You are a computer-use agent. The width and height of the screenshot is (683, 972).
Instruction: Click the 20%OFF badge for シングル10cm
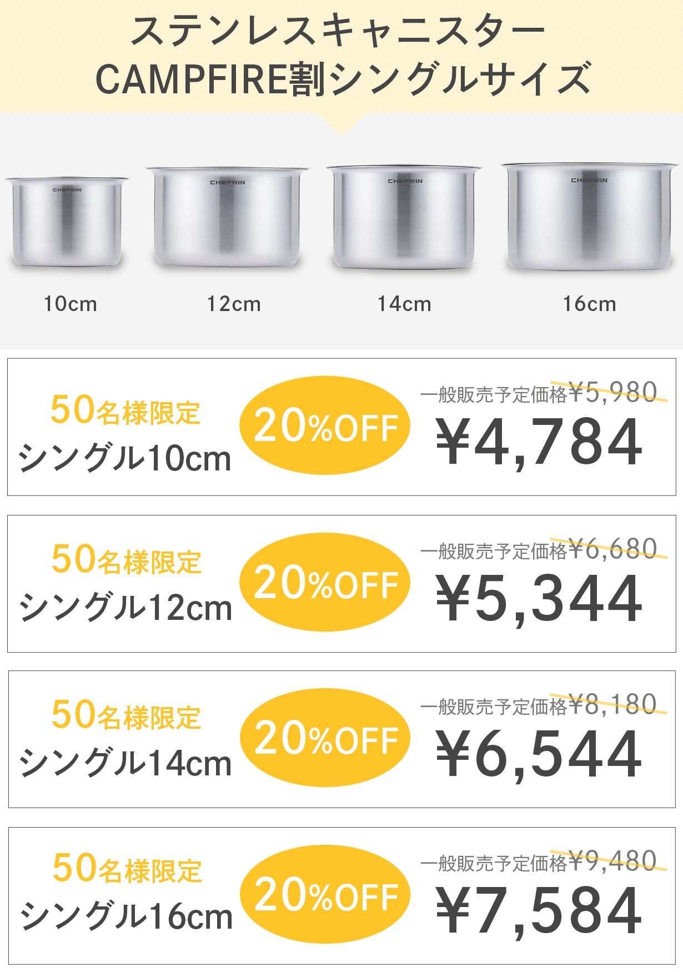(x=325, y=426)
